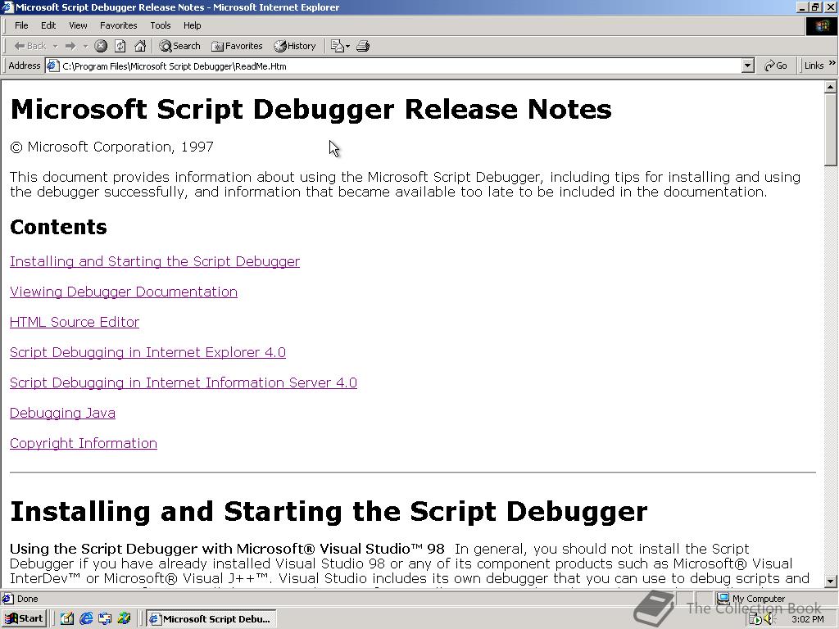Click the scrollbar down arrow

click(x=831, y=581)
